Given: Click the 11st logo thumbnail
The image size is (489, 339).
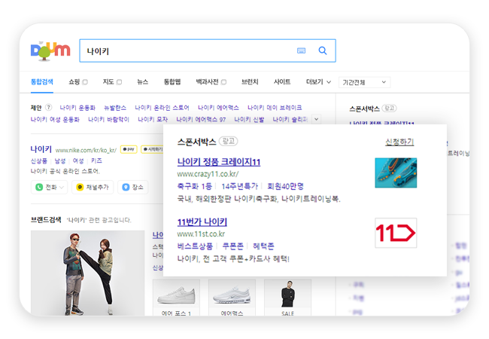Looking at the screenshot, I should point(396,233).
